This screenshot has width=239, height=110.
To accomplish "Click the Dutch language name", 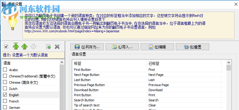I will (13, 89).
